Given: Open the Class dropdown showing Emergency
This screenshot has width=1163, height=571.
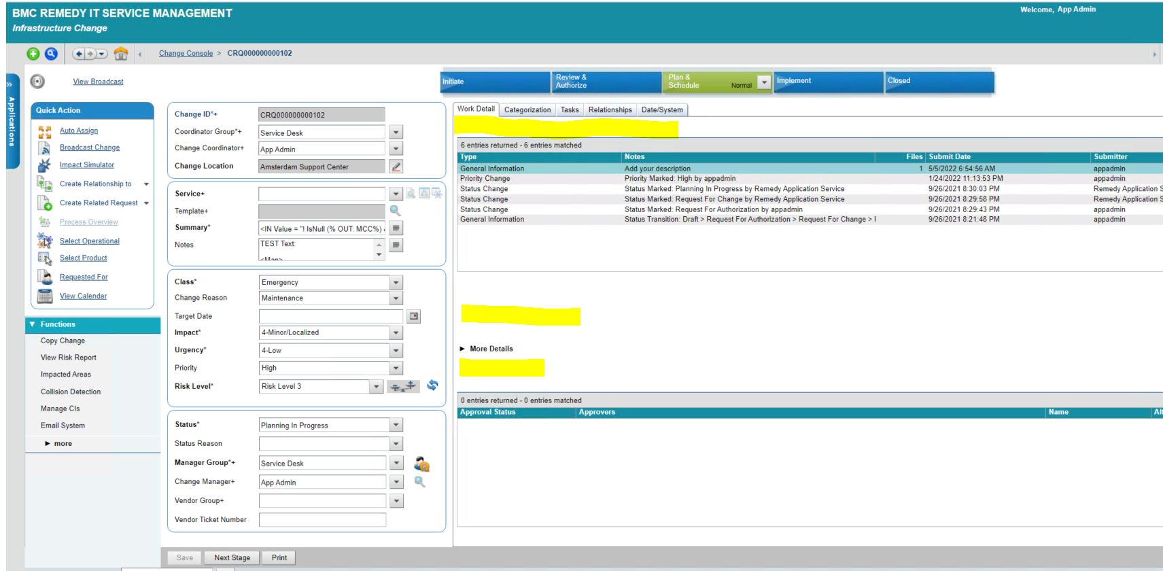Looking at the screenshot, I should [x=396, y=282].
